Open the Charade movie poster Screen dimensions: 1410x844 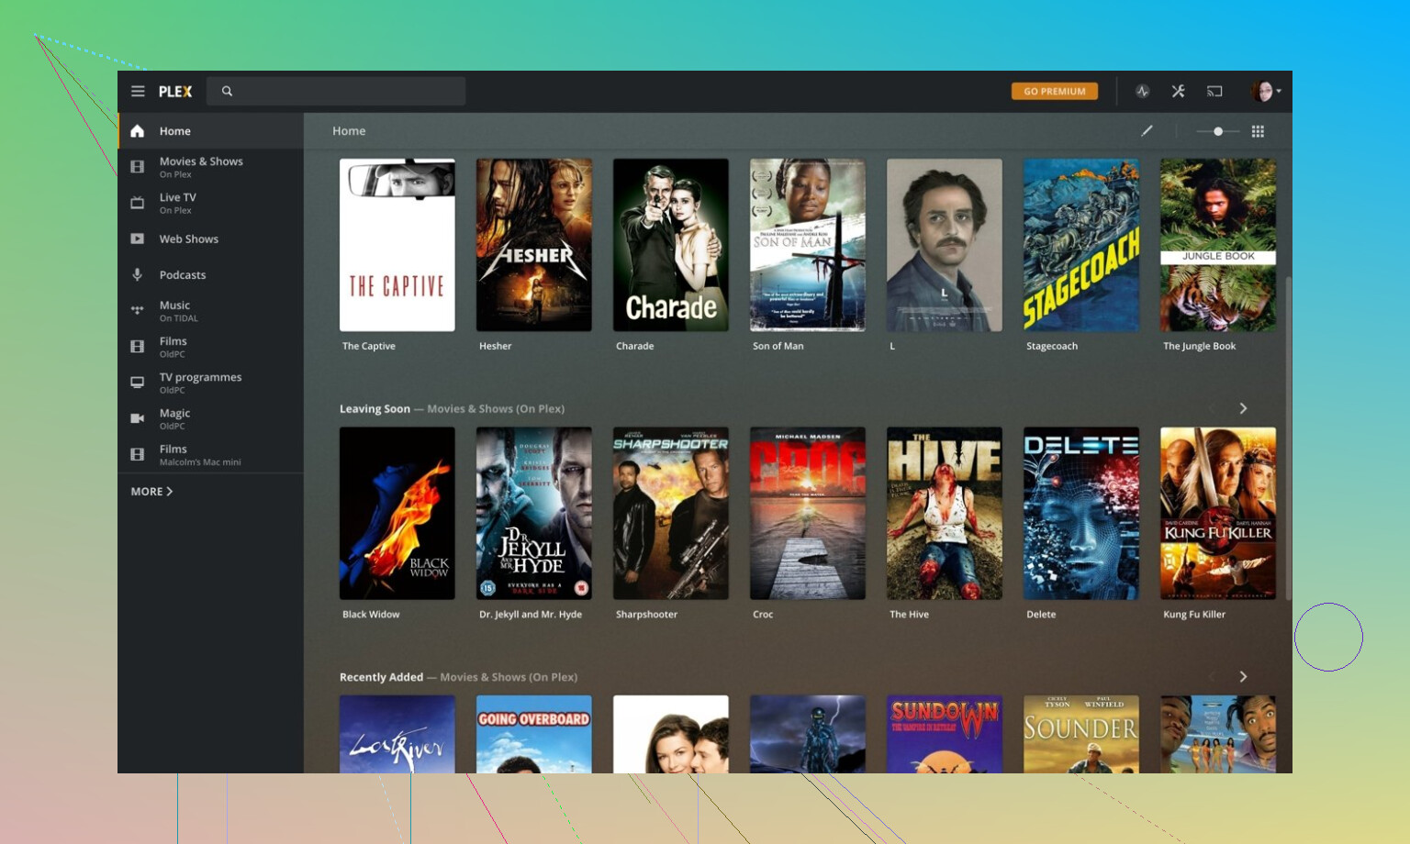pyautogui.click(x=670, y=245)
